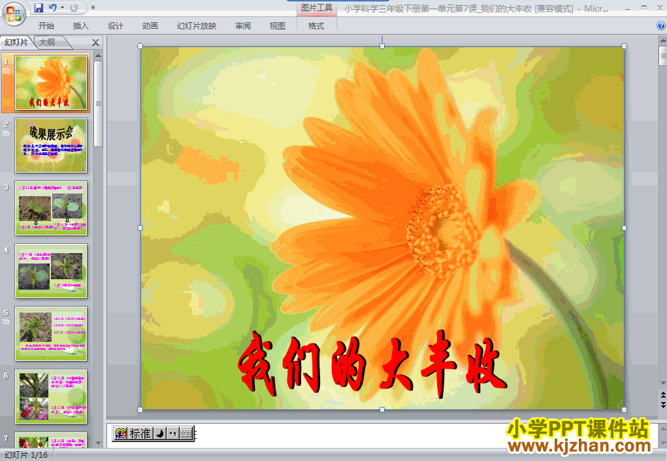Image resolution: width=667 pixels, height=461 pixels.
Task: Grab the thumbnail pane scrollbar thumb
Action: pyautogui.click(x=98, y=103)
